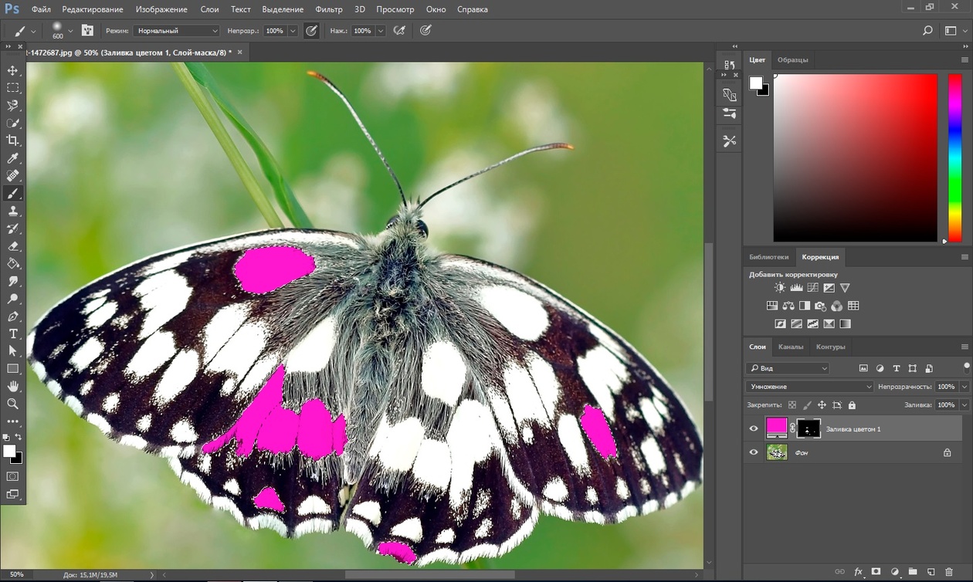The height and width of the screenshot is (582, 973).
Task: Select the Horizontal Type tool
Action: [x=13, y=333]
